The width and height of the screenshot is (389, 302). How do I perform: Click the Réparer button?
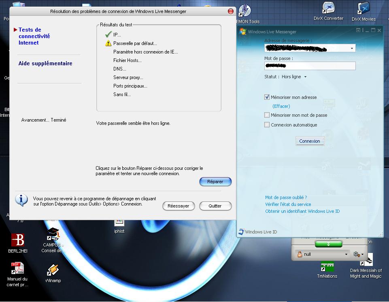pos(215,182)
